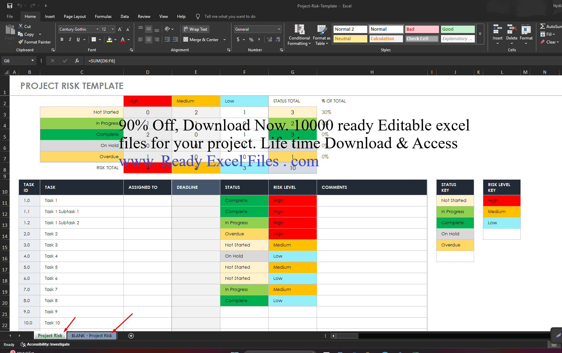Switch to the Formulas tab
This screenshot has width=562, height=353.
103,17
